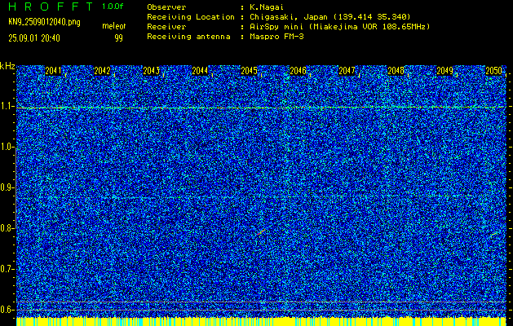Screen dimensions: 513x326
Task: Click the file name KN9_2509012040.png
Action: [x=44, y=22]
